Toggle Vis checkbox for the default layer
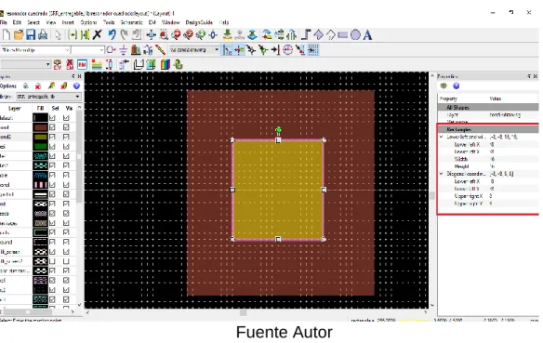543x343 pixels. (66, 118)
